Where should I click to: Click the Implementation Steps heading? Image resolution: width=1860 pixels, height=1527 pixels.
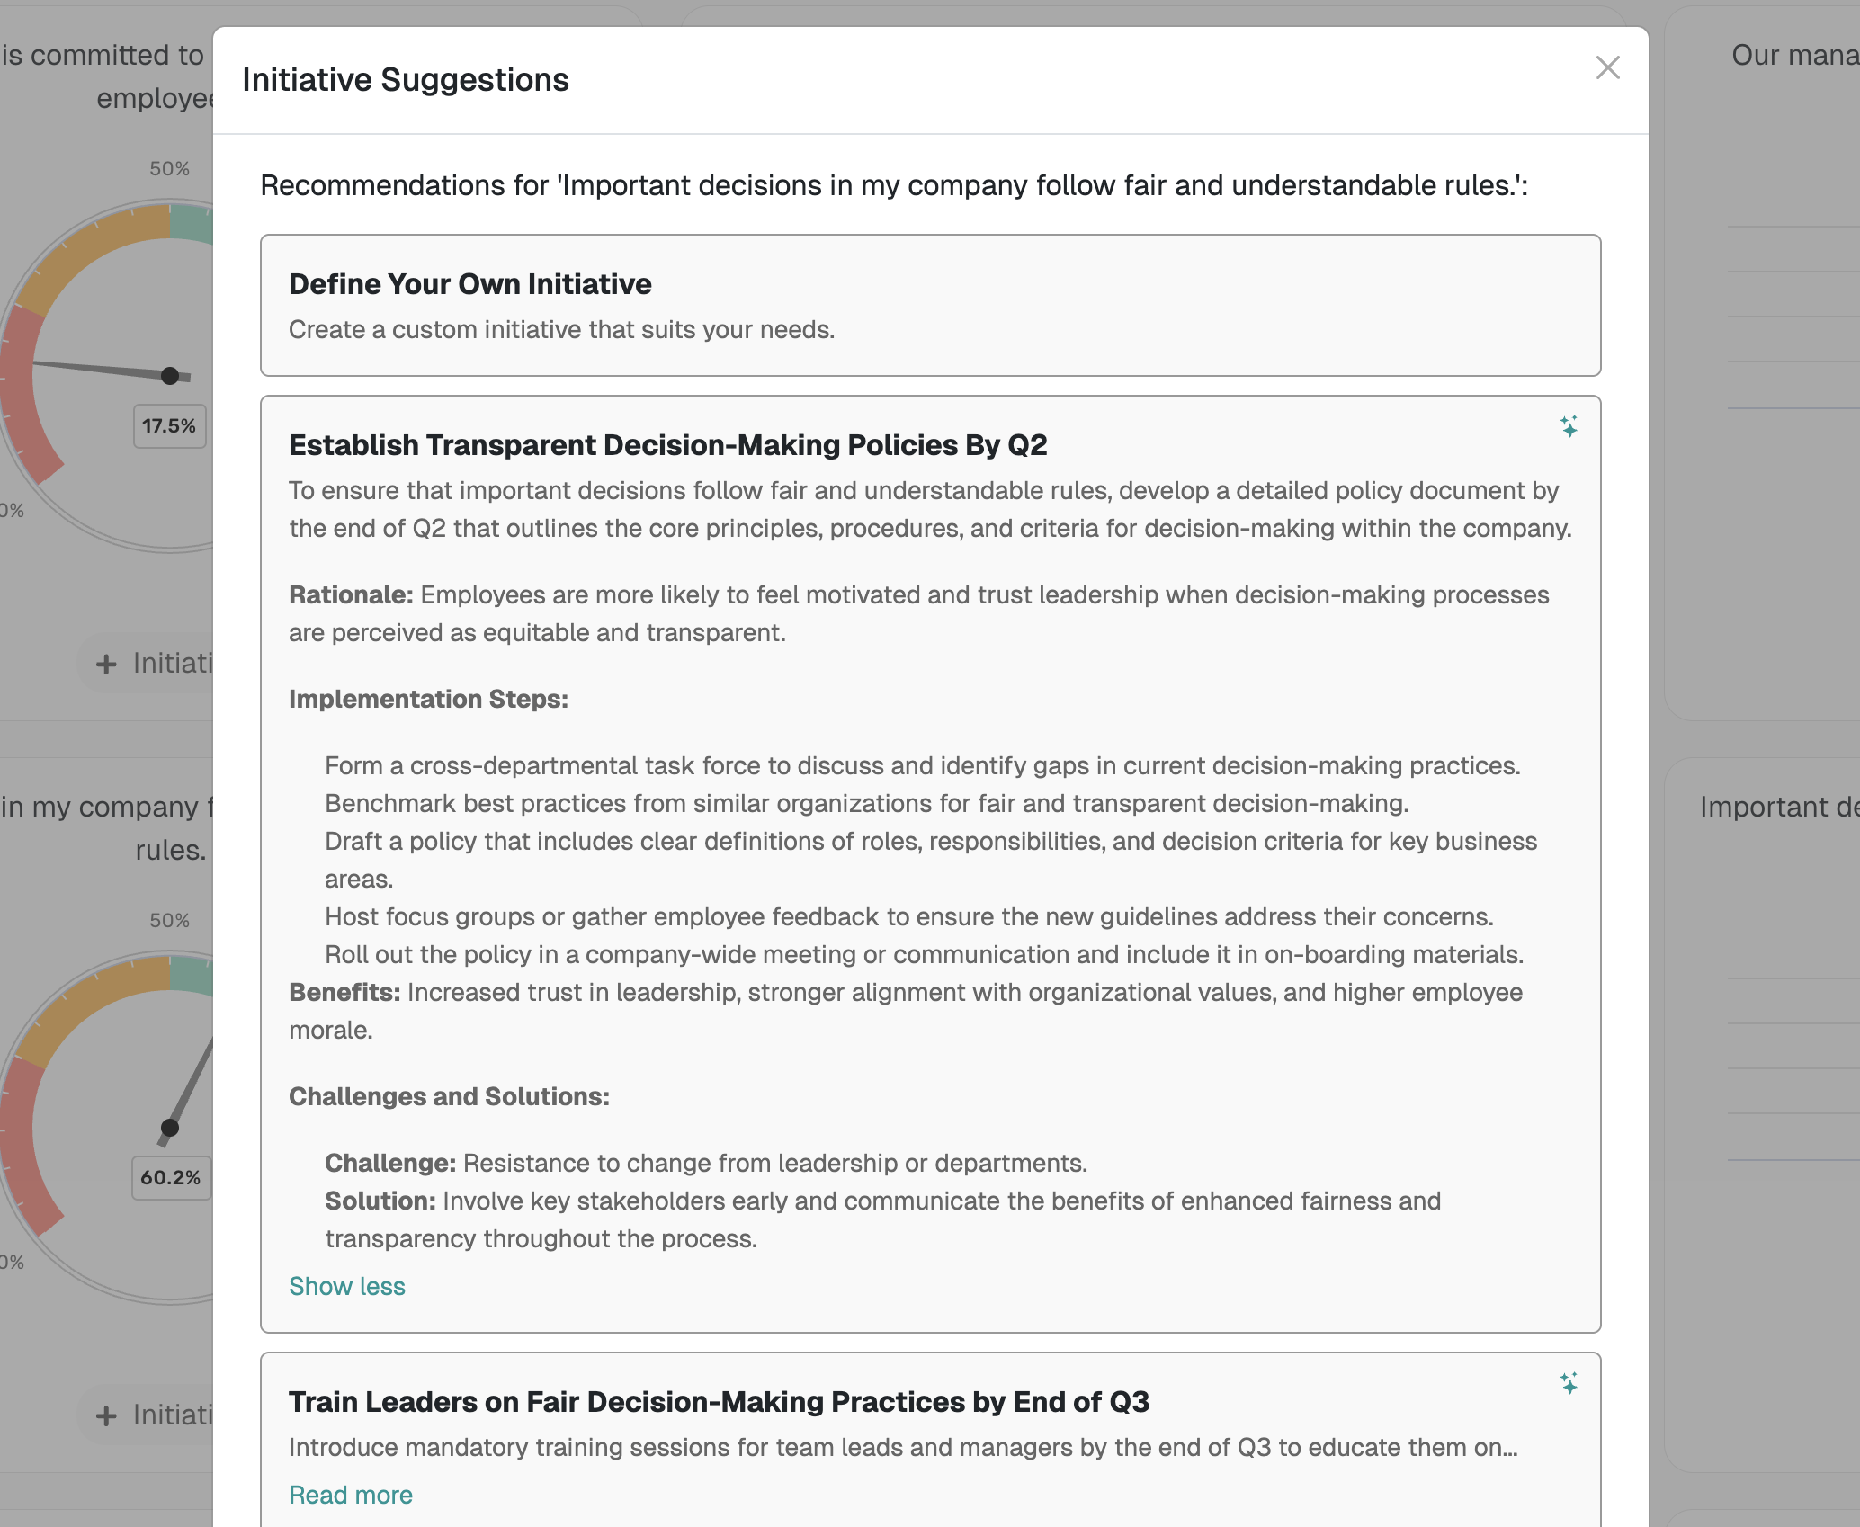pos(428,699)
